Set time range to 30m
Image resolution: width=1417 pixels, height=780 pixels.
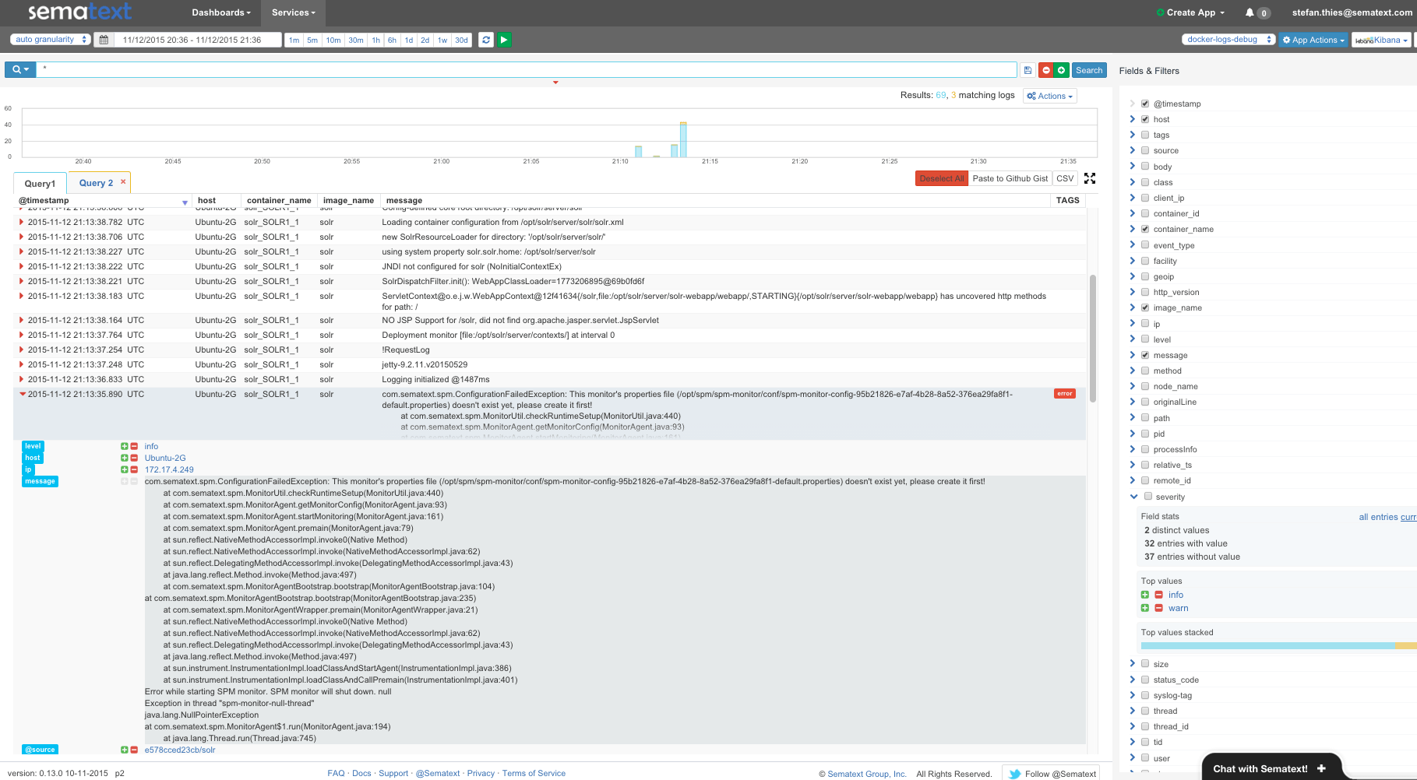pos(356,40)
